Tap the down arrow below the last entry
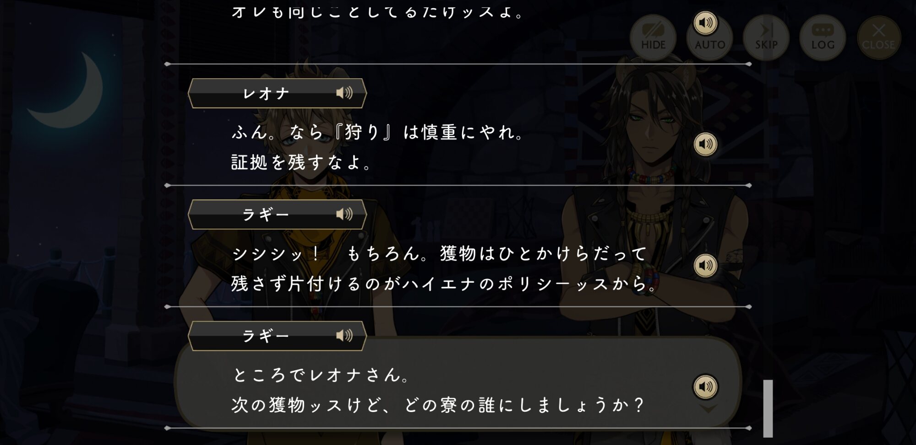Viewport: 916px width, 445px height. click(708, 408)
